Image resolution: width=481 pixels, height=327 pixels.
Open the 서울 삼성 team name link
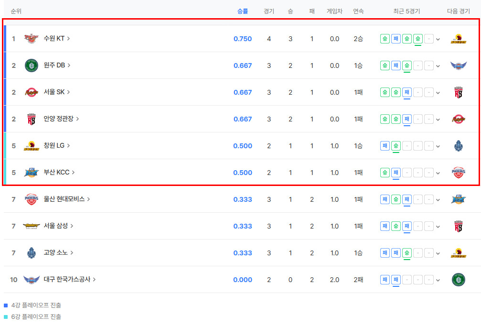point(58,226)
